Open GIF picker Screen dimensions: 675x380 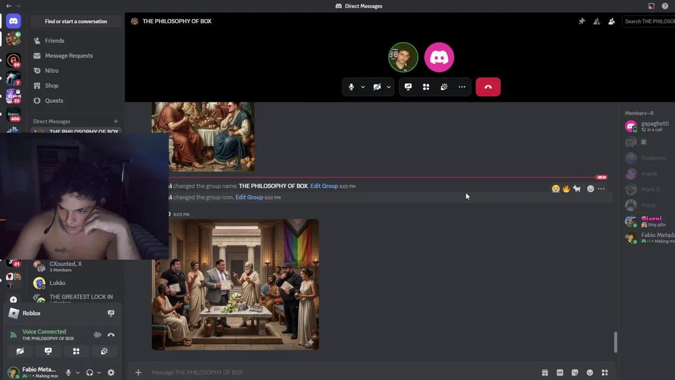(560, 373)
